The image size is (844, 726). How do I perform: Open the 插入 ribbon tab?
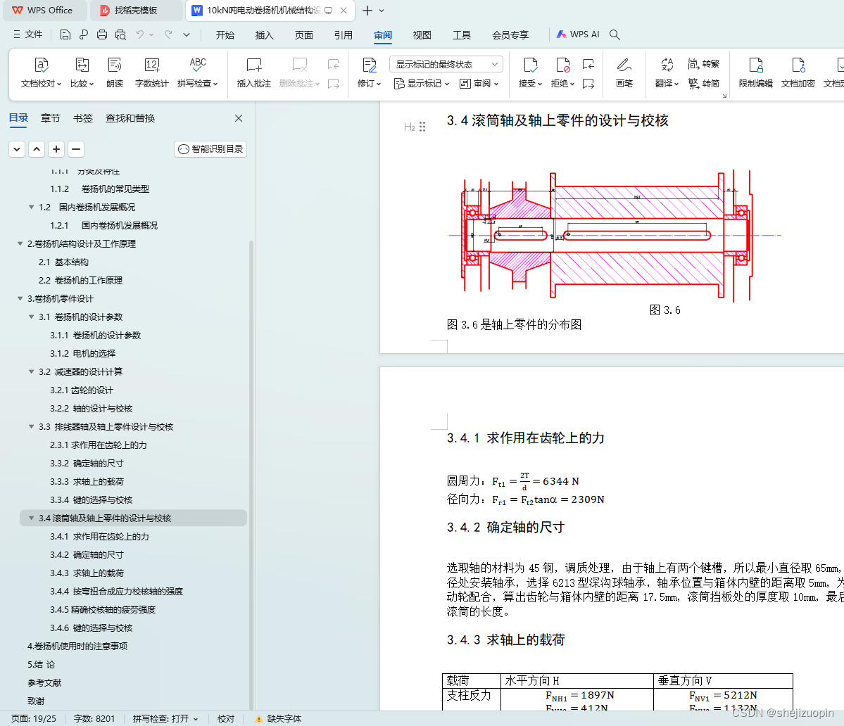click(x=264, y=35)
